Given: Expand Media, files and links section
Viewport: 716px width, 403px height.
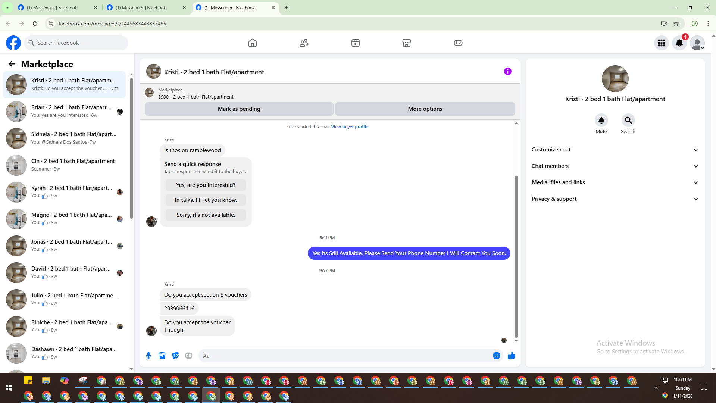Looking at the screenshot, I should (x=615, y=182).
